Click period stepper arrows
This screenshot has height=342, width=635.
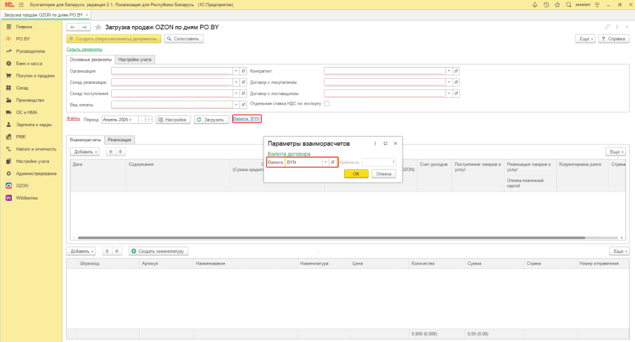(x=149, y=120)
